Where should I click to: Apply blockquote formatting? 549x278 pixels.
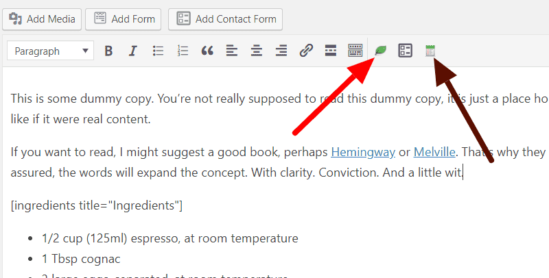coord(207,51)
